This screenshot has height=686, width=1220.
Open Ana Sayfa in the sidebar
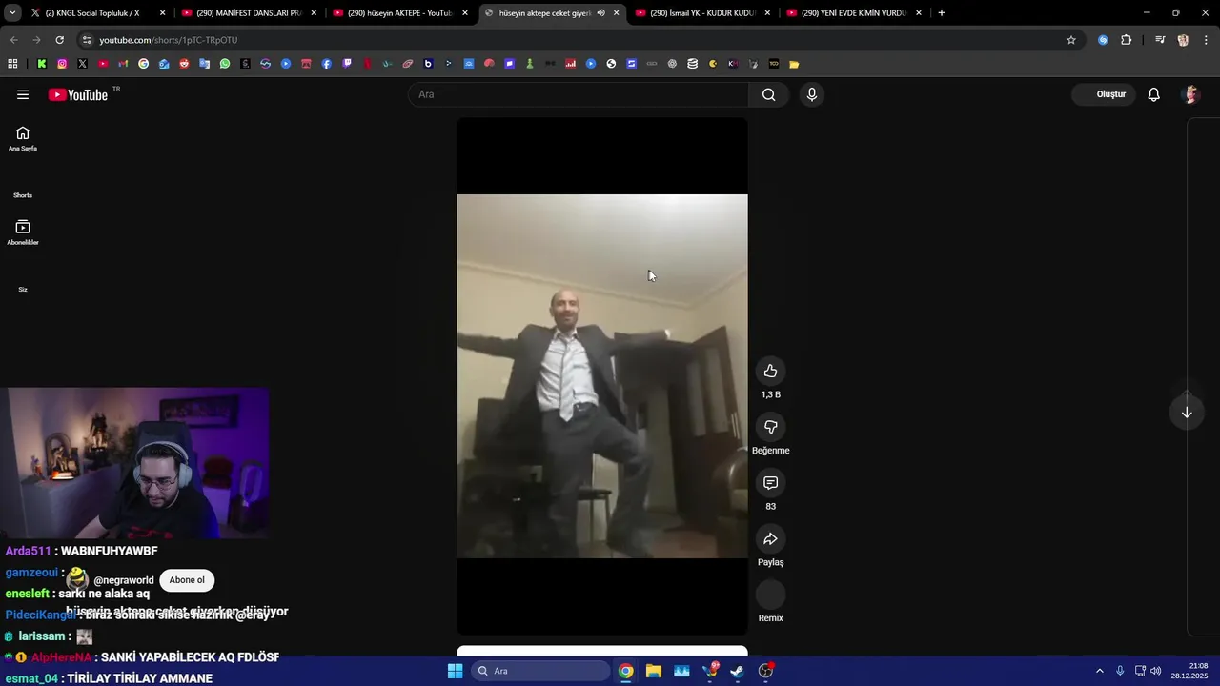[23, 139]
